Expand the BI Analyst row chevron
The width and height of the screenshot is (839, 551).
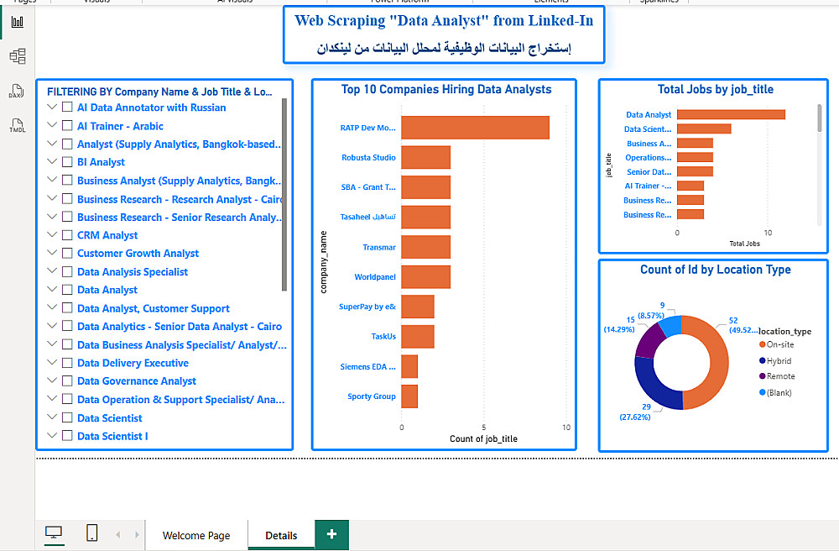[x=52, y=161]
